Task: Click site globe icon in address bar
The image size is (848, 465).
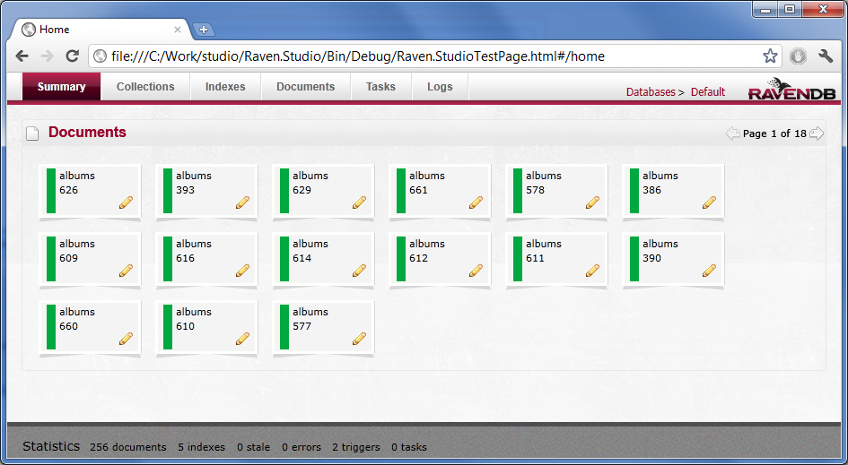Action: (x=100, y=56)
